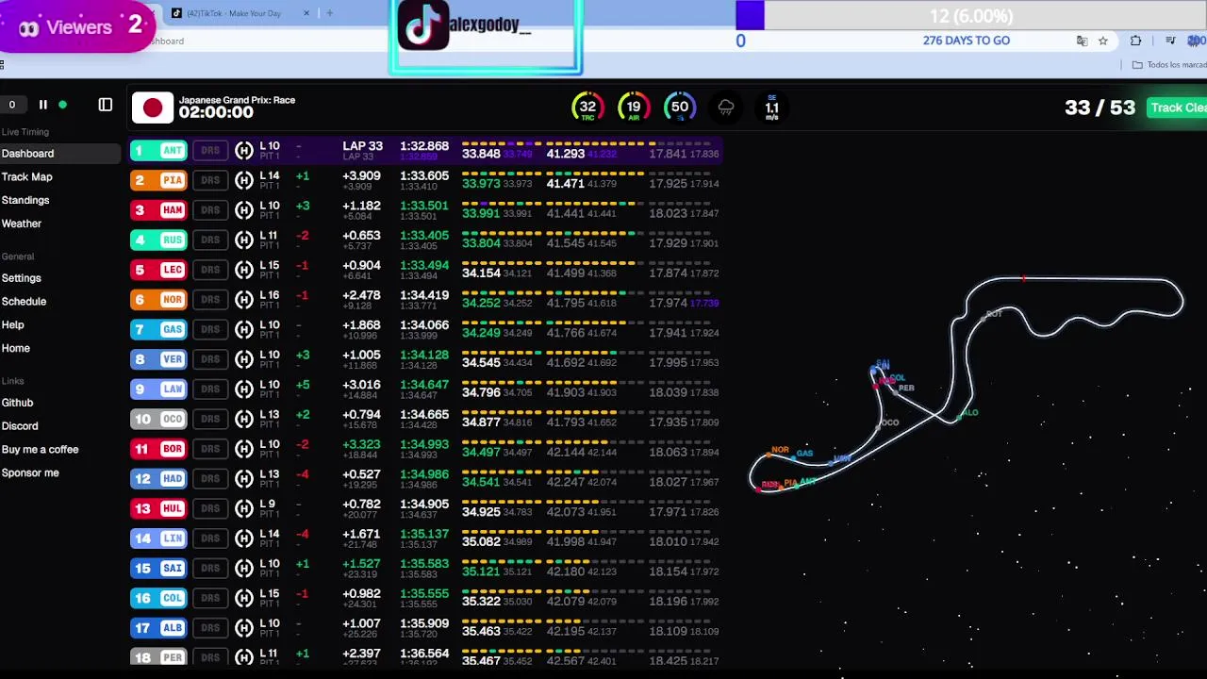The image size is (1207, 679).
Task: Go to Home page
Action: (15, 348)
